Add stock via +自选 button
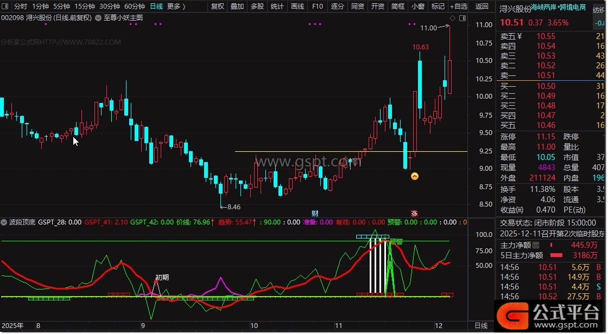This screenshot has height=334, width=608. pos(458,7)
